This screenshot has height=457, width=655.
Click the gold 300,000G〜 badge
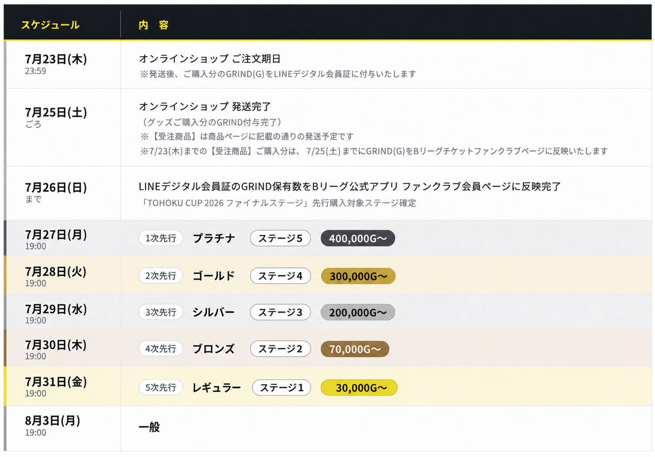[x=358, y=276]
